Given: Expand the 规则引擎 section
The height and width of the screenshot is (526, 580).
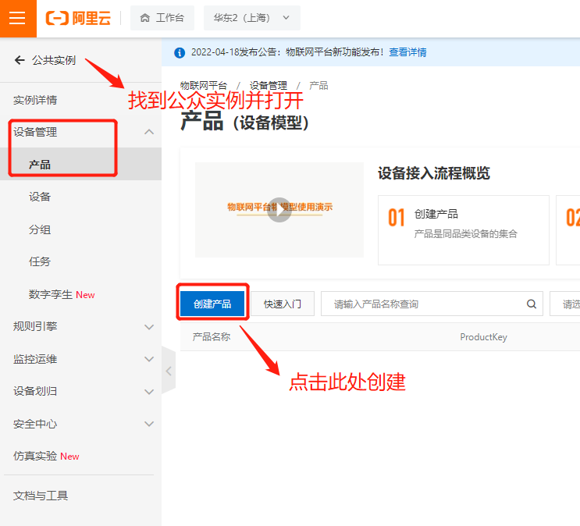Looking at the screenshot, I should click(149, 327).
